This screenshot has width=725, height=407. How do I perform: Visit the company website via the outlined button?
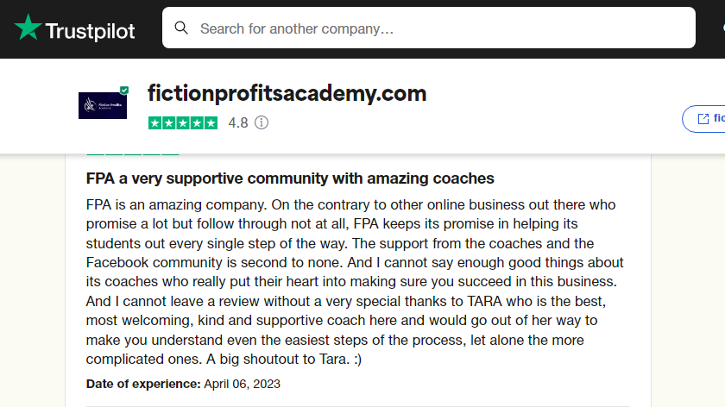(x=703, y=119)
